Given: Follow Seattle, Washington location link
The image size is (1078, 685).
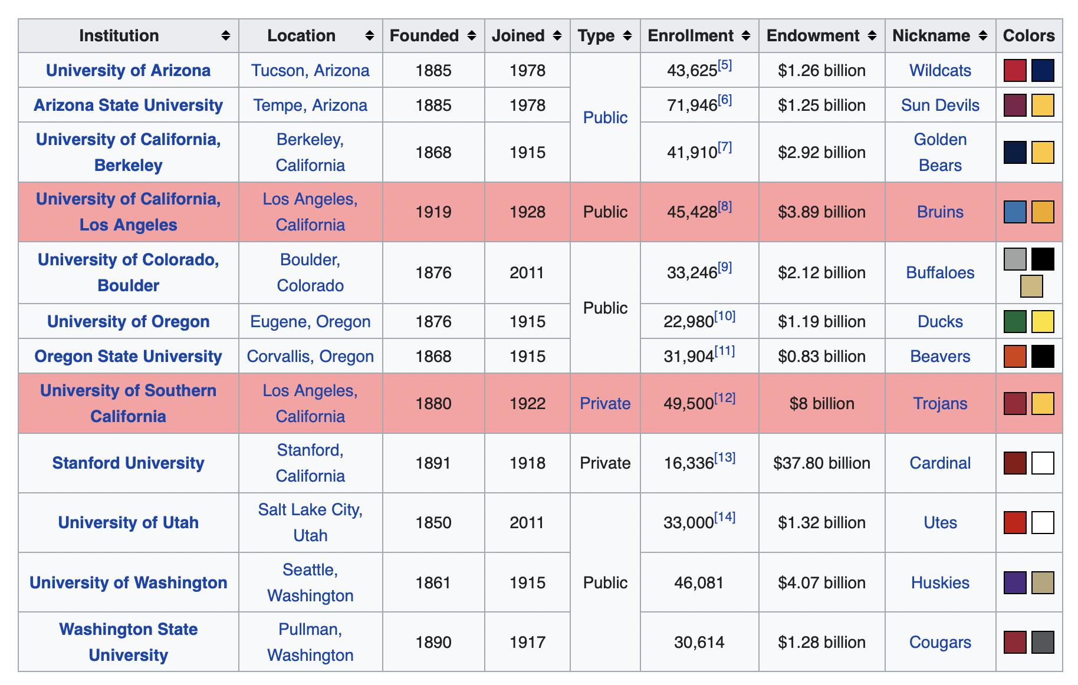Looking at the screenshot, I should [310, 582].
